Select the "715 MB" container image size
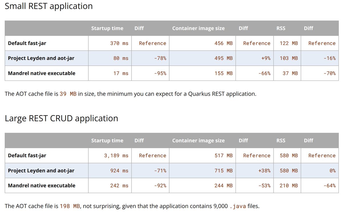Screen dimensions: 343x214 (224, 170)
